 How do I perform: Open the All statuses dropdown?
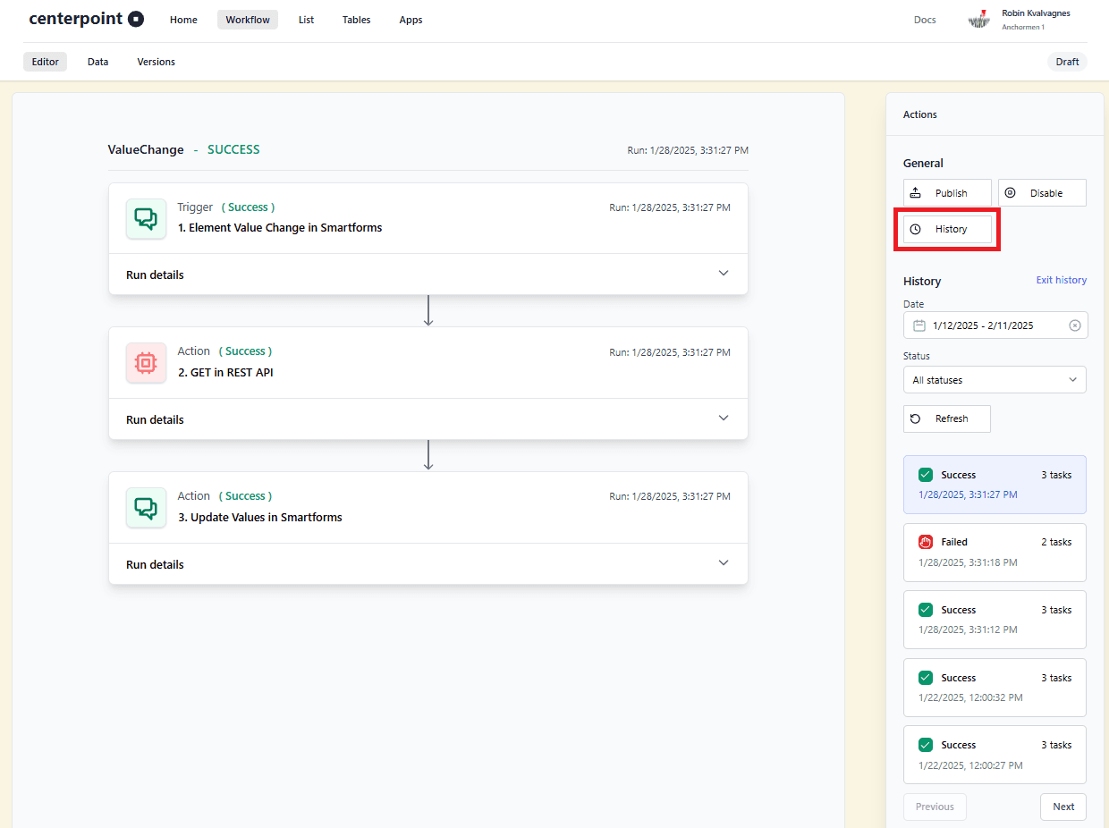coord(995,379)
